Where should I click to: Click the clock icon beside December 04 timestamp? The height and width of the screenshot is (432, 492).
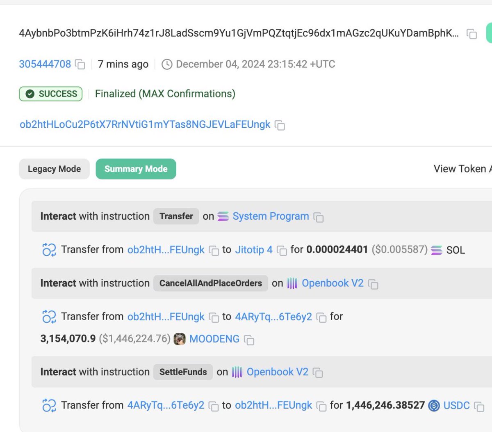[x=167, y=64]
